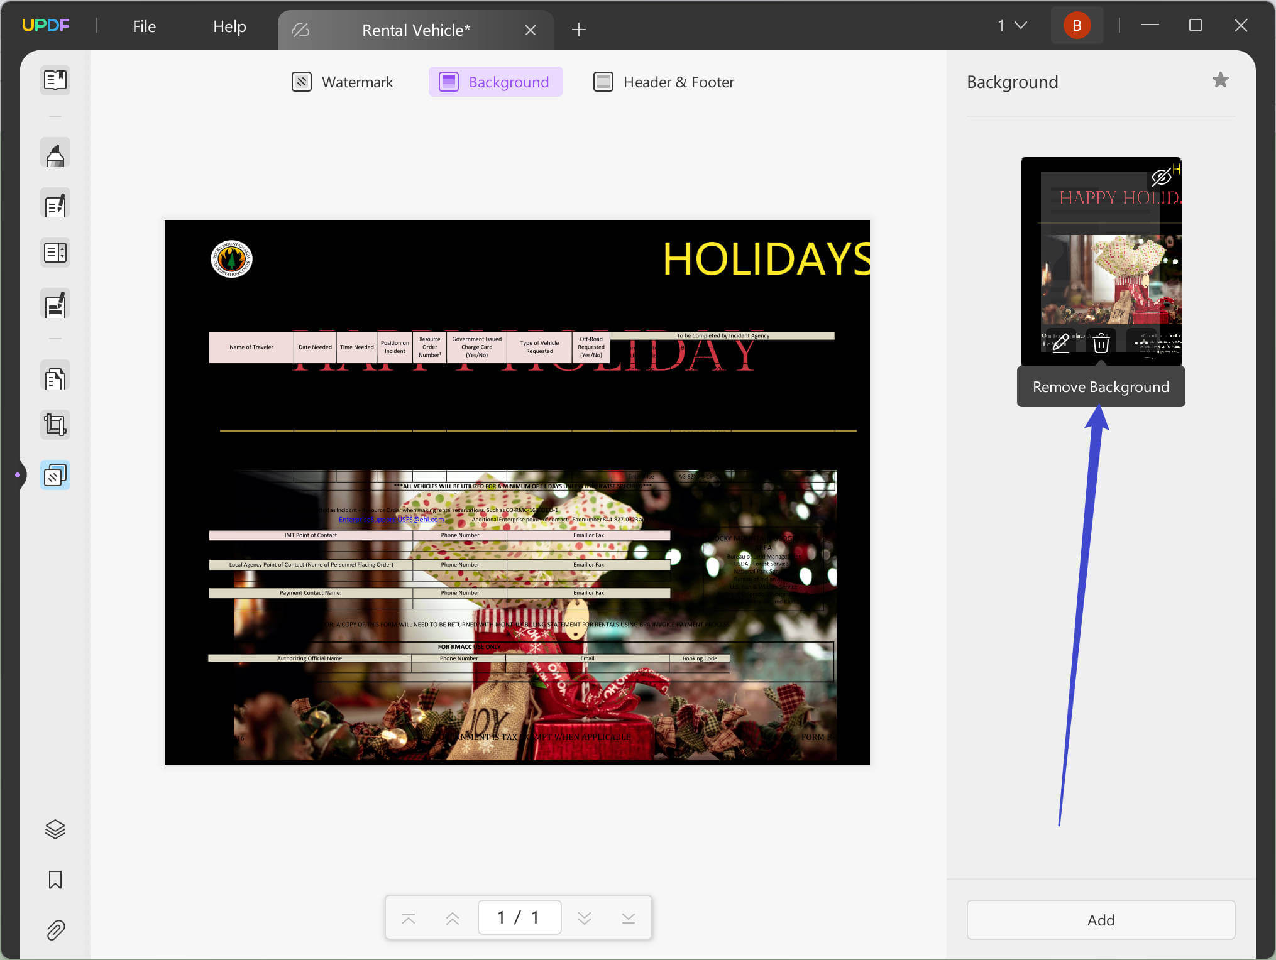Select the Watermark and Background sidebar tool
This screenshot has width=1276, height=960.
tap(55, 475)
